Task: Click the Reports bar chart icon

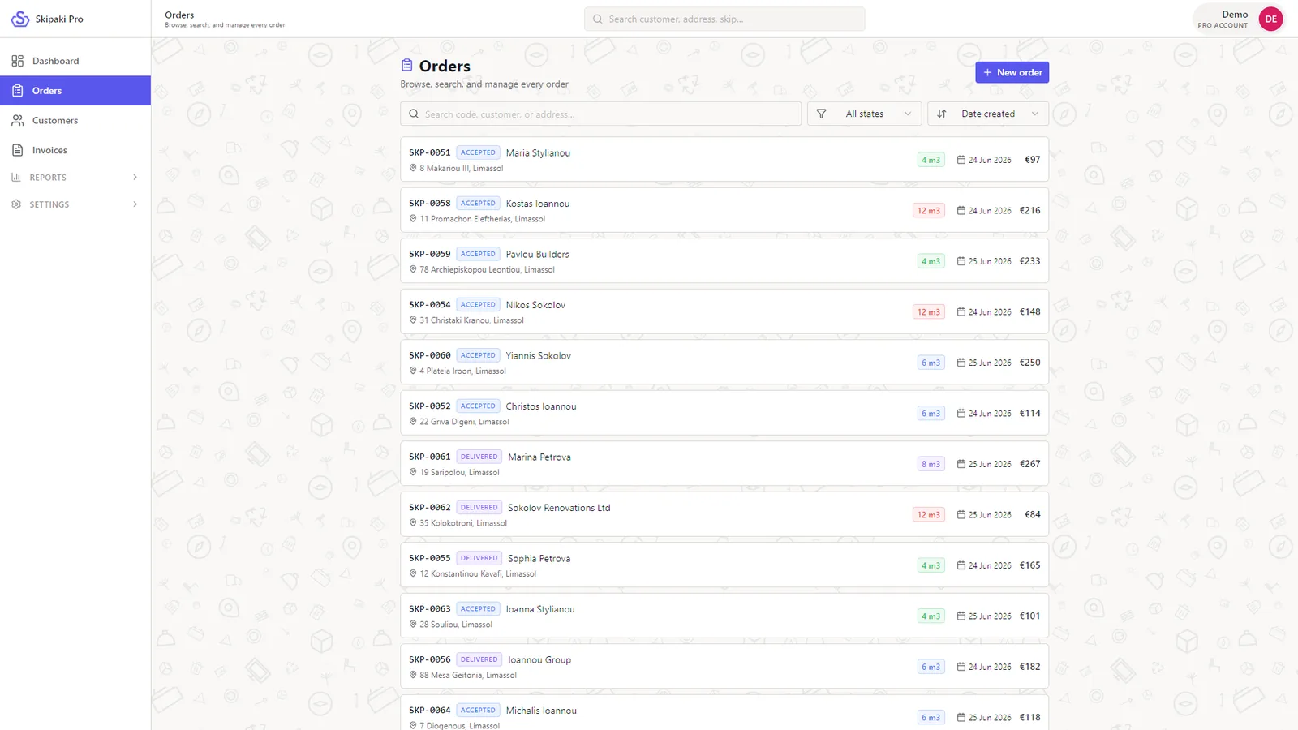Action: coord(16,178)
